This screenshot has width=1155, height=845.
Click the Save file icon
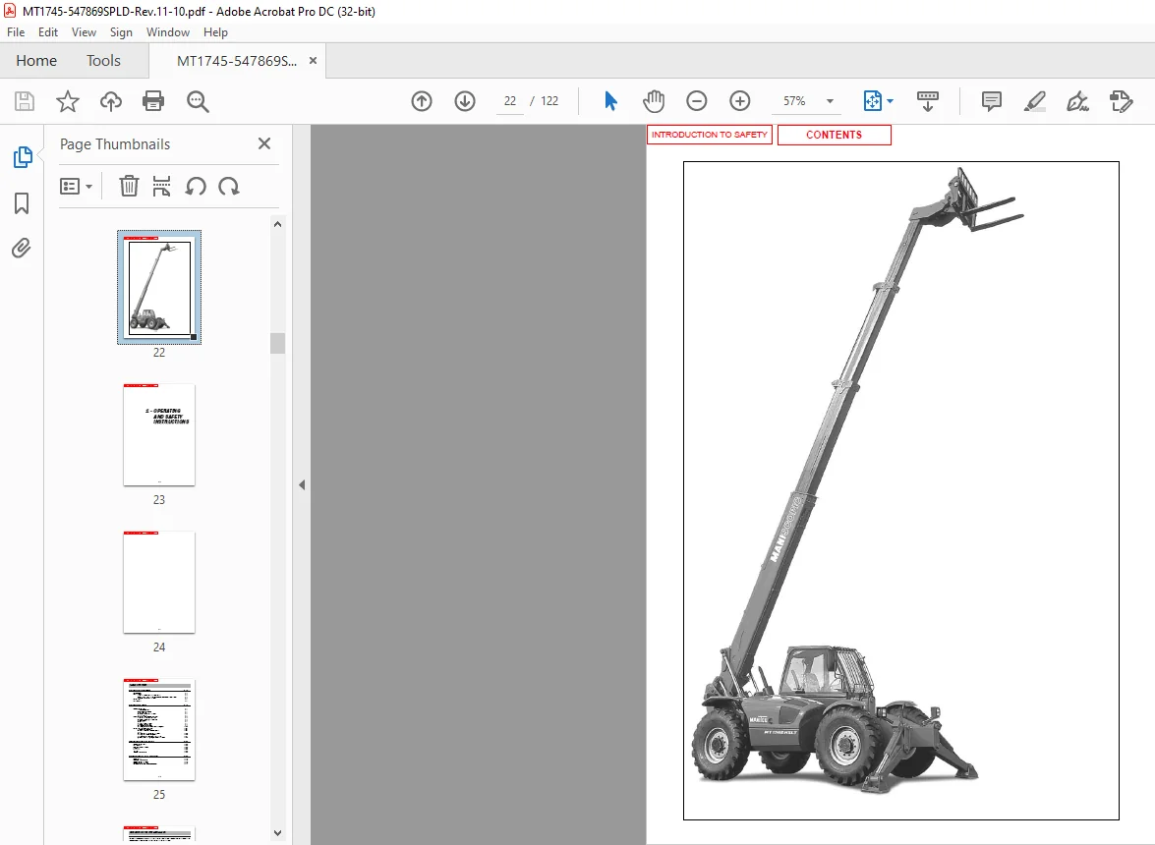(25, 101)
